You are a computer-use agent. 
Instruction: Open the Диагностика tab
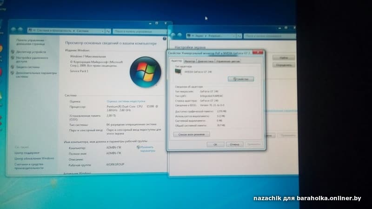206,61
